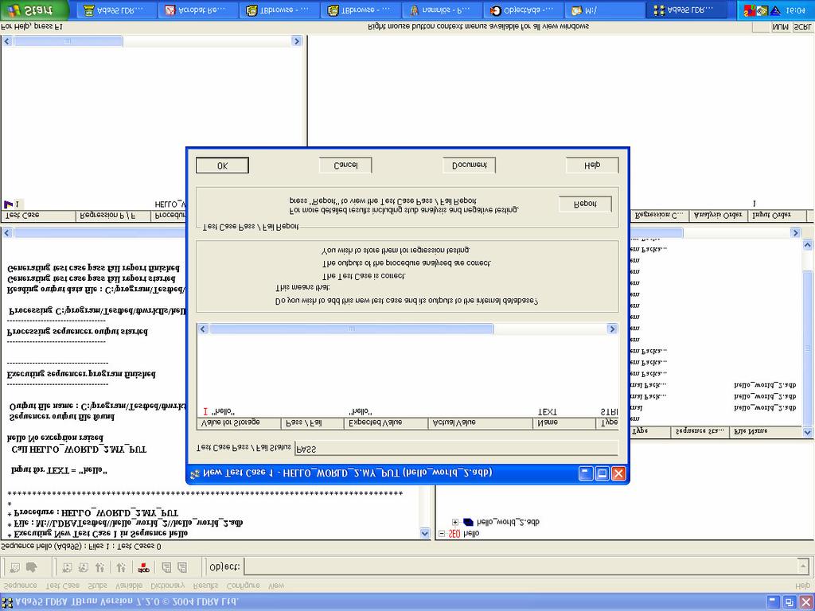Click the log line 'Call HELLO_WORLD_2.MY_PUT'
The height and width of the screenshot is (611, 815).
pyautogui.click(x=79, y=449)
